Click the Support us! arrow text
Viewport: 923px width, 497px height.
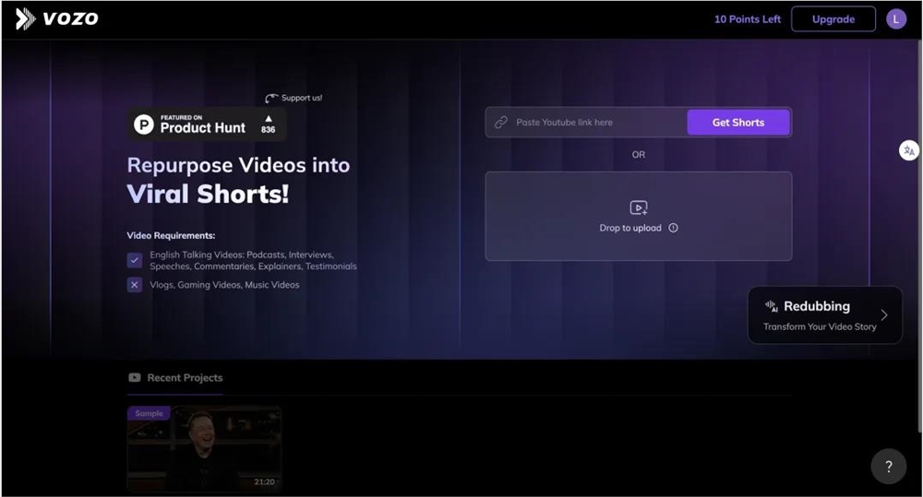(x=294, y=98)
